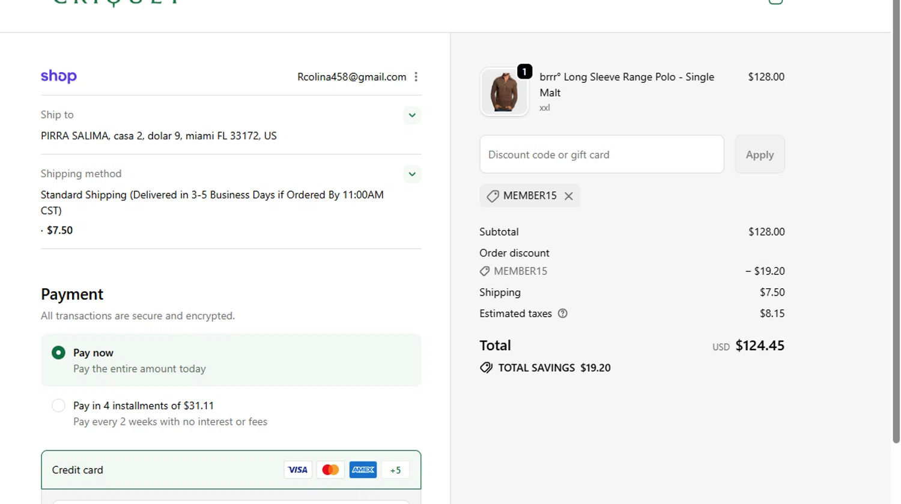Select Pay in 4 installments option
901x504 pixels.
(x=58, y=405)
